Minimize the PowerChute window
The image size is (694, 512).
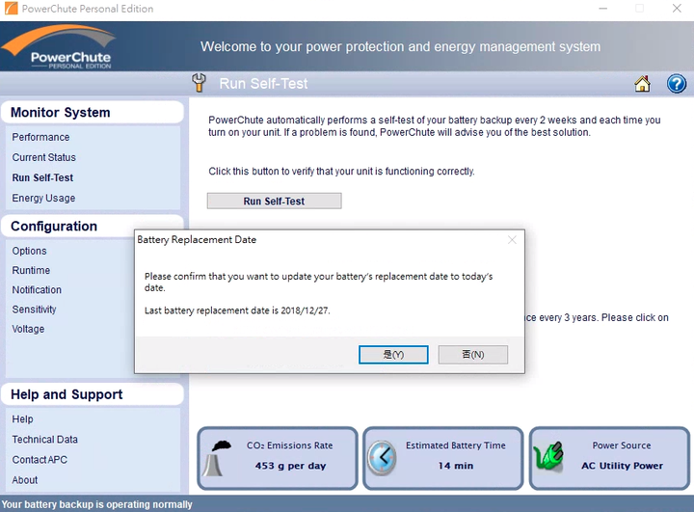click(x=602, y=9)
